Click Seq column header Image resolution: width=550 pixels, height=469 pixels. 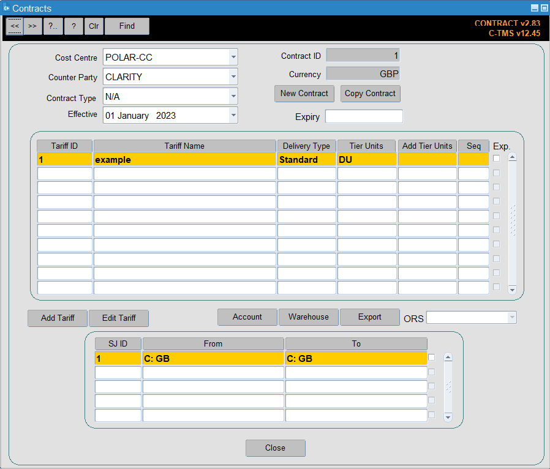(473, 146)
